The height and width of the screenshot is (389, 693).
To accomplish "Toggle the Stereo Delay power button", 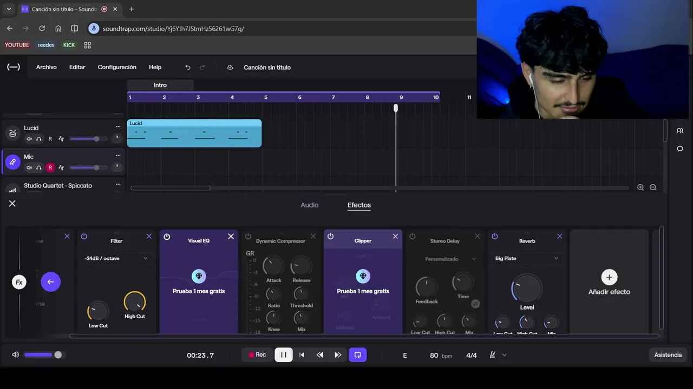I will [413, 236].
